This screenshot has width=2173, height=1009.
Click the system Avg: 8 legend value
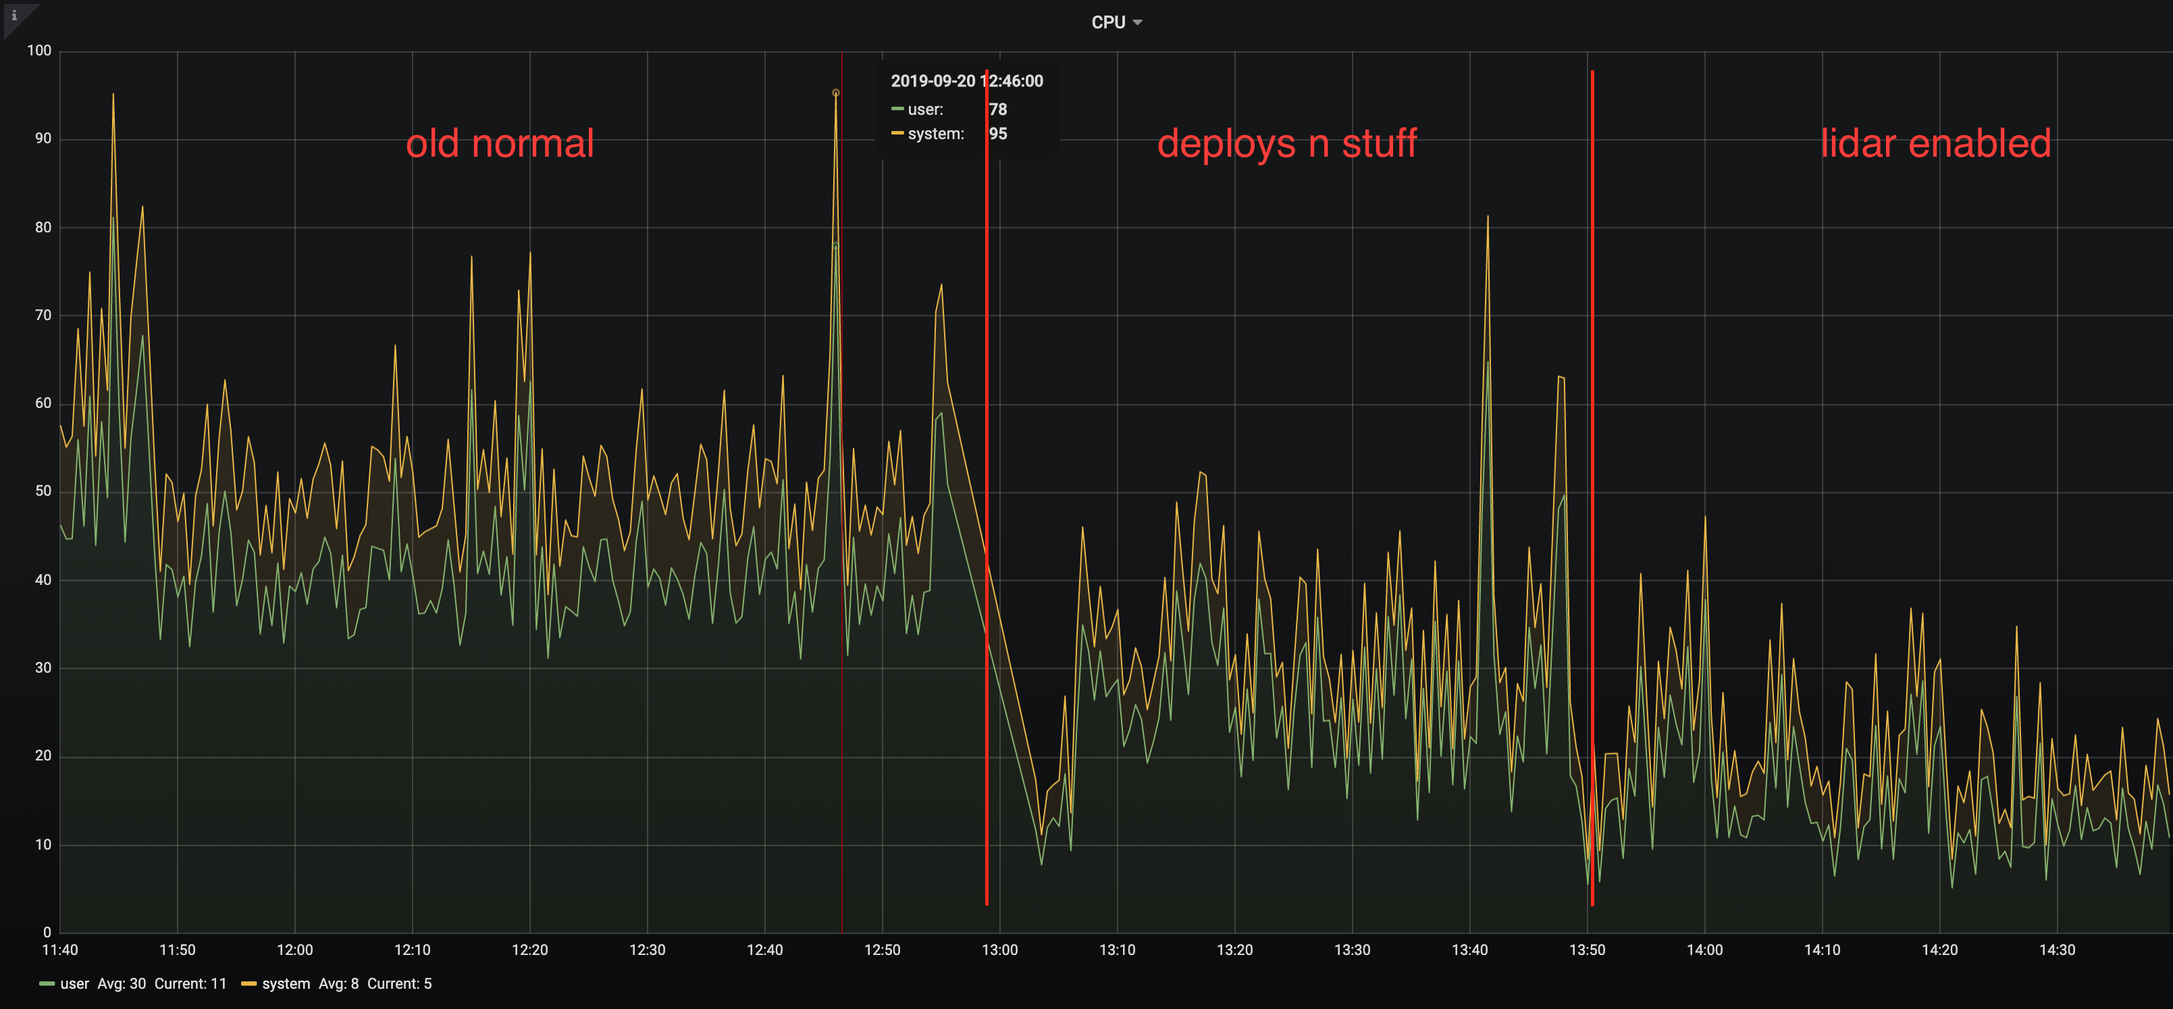pos(339,984)
